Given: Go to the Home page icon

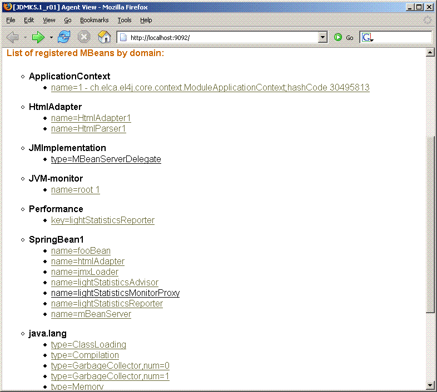Looking at the screenshot, I should 104,37.
